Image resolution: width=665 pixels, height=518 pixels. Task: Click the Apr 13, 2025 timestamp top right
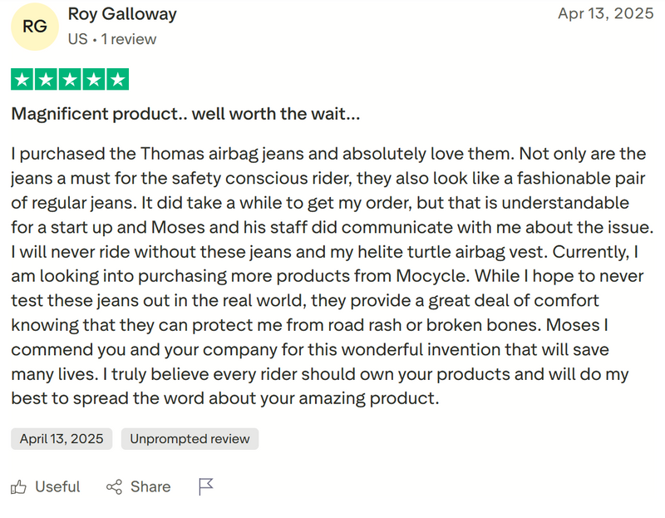[606, 13]
